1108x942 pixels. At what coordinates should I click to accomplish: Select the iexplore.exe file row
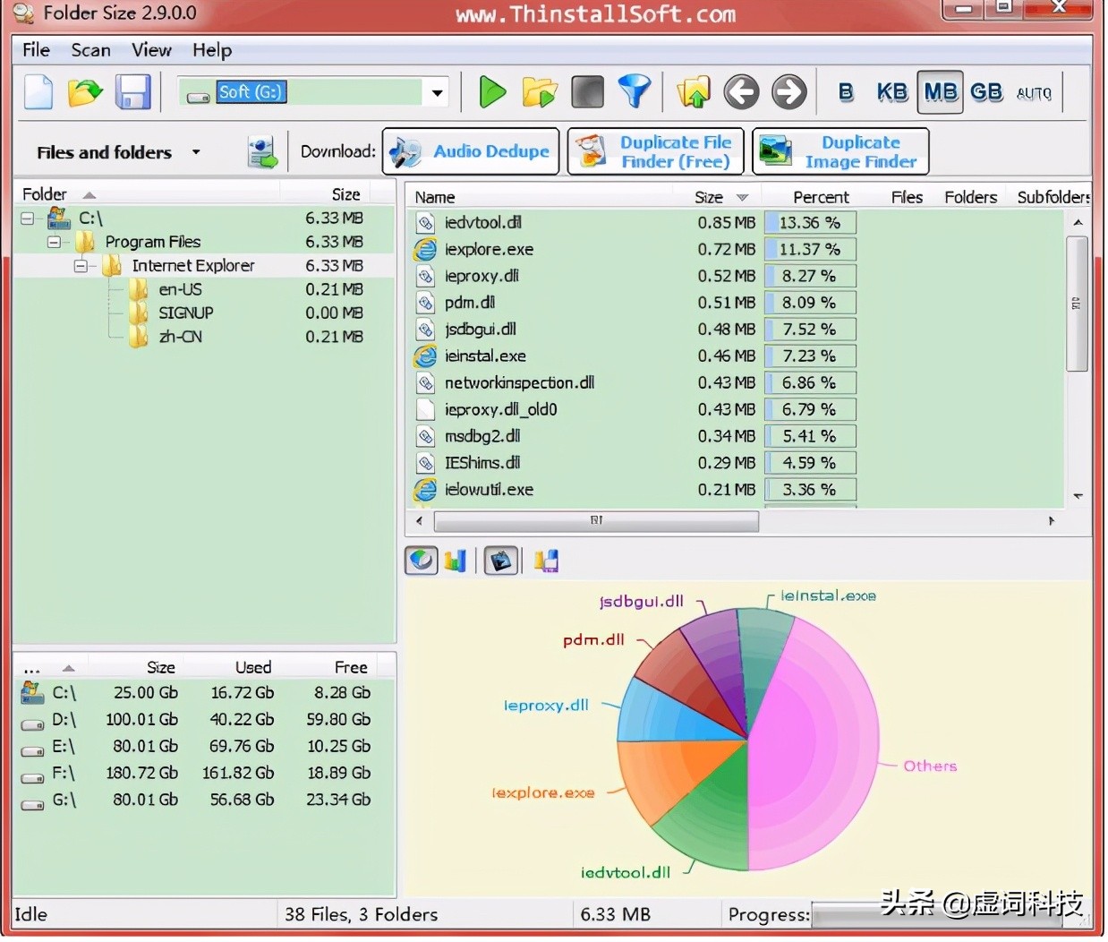click(x=489, y=250)
